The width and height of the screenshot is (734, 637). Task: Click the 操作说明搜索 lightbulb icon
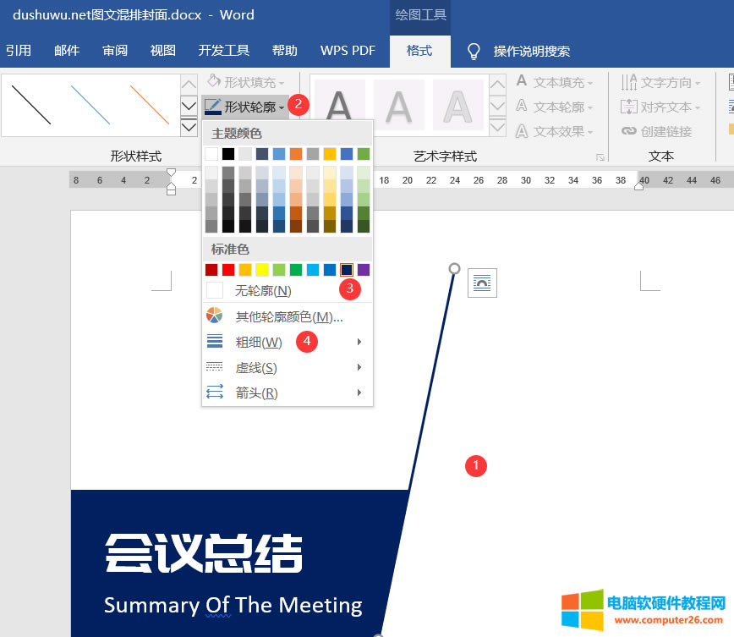click(474, 51)
